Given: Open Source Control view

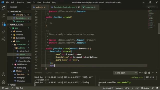Looking at the screenshot, I should [3, 24].
